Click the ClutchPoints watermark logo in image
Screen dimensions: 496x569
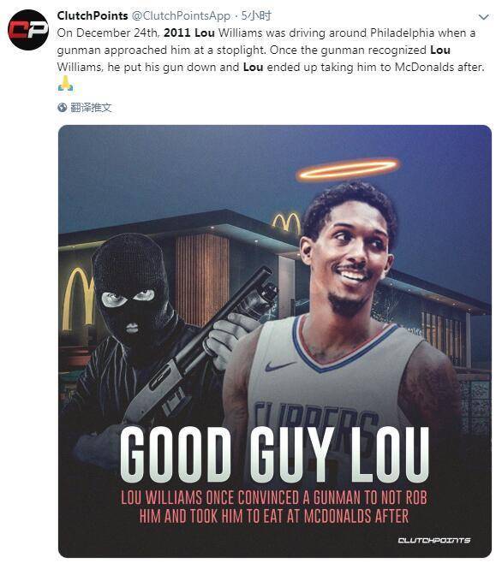tap(433, 540)
